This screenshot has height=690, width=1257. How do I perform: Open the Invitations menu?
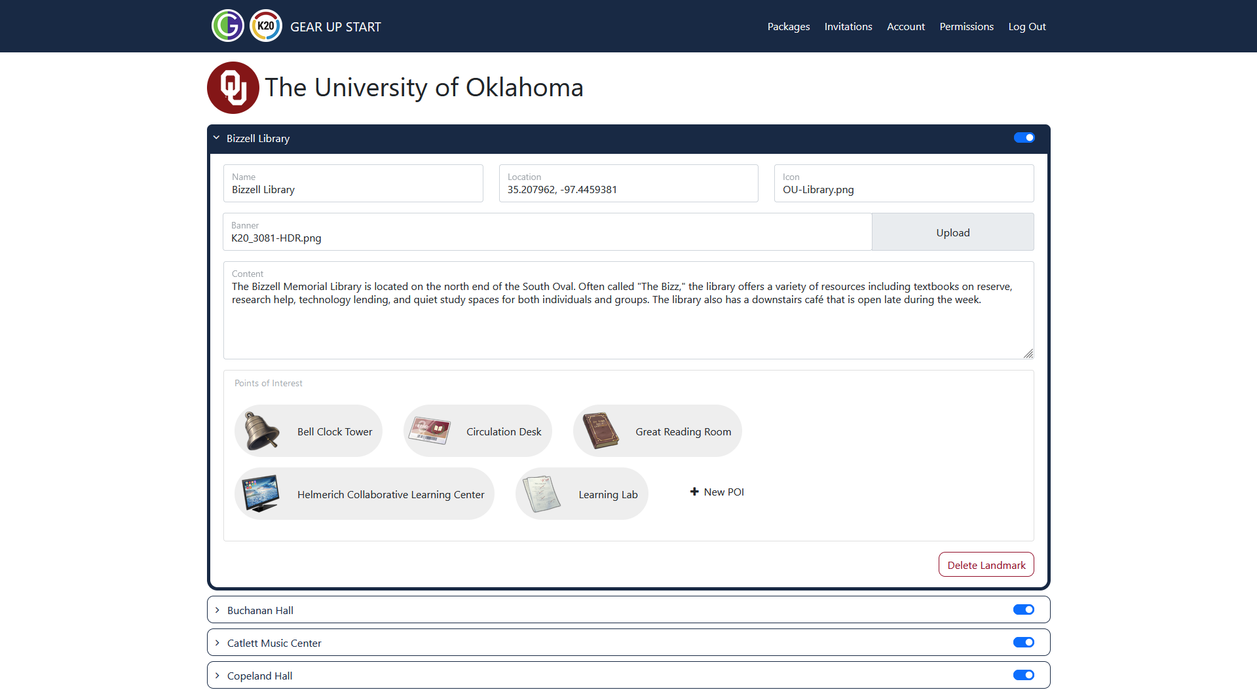pos(848,27)
